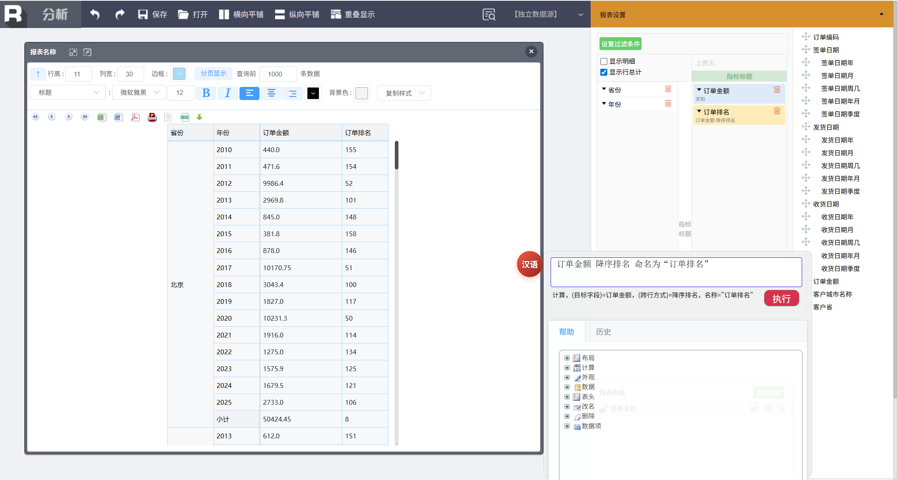Expand the 计算 help tree node
This screenshot has height=480, width=897.
567,368
